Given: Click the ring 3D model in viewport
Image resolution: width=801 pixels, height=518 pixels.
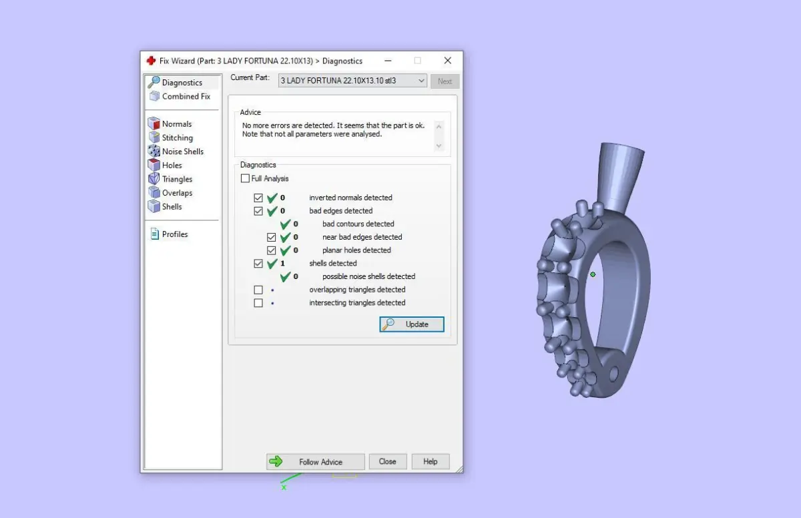Looking at the screenshot, I should 594,271.
